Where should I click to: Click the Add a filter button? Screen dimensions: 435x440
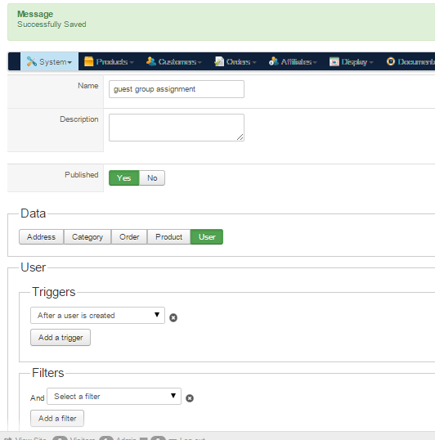pyautogui.click(x=57, y=419)
